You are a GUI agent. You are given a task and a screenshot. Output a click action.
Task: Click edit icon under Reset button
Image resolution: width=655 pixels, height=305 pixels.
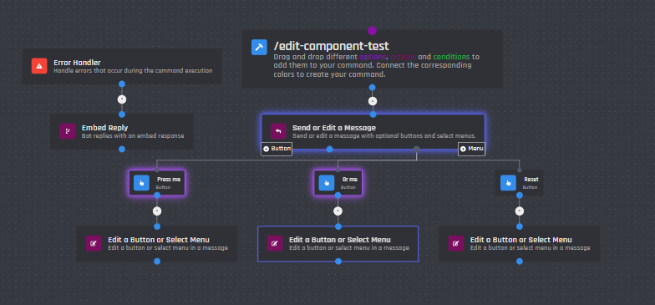pos(456,243)
